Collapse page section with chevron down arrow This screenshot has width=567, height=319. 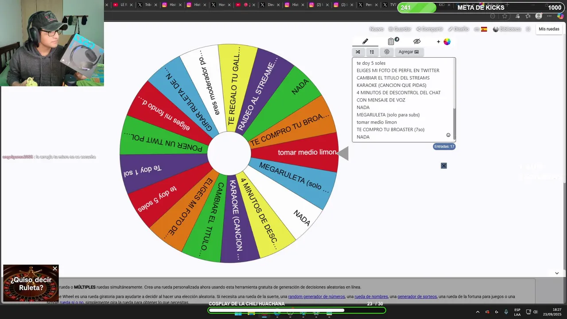tap(557, 273)
